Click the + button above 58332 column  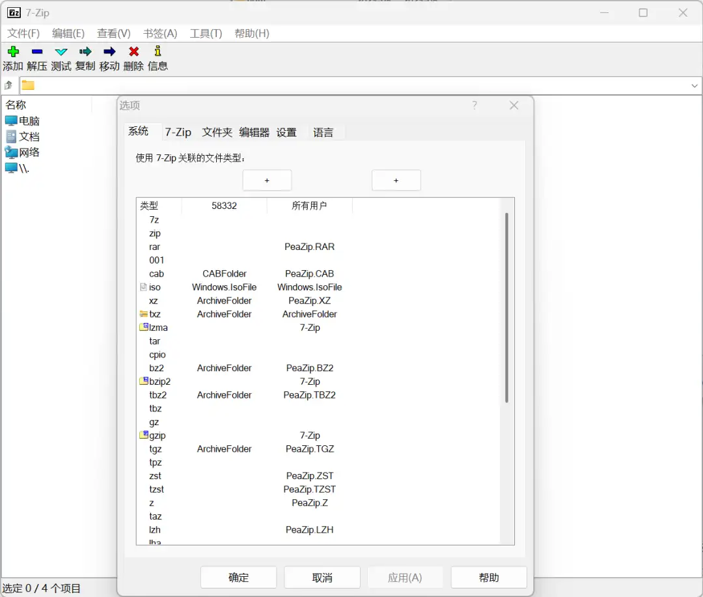[267, 180]
